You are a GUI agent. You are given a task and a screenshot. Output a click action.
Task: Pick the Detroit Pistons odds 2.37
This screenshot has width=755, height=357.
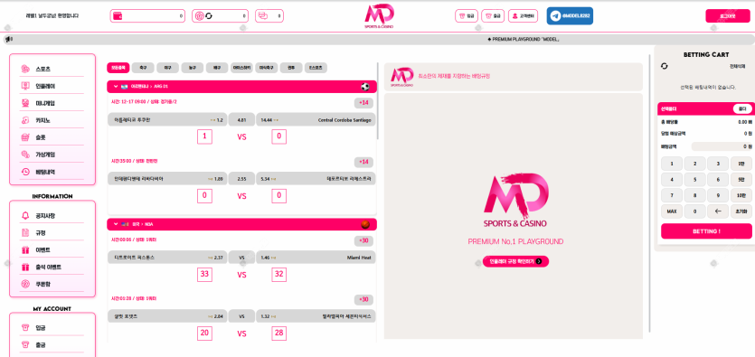[x=167, y=258]
